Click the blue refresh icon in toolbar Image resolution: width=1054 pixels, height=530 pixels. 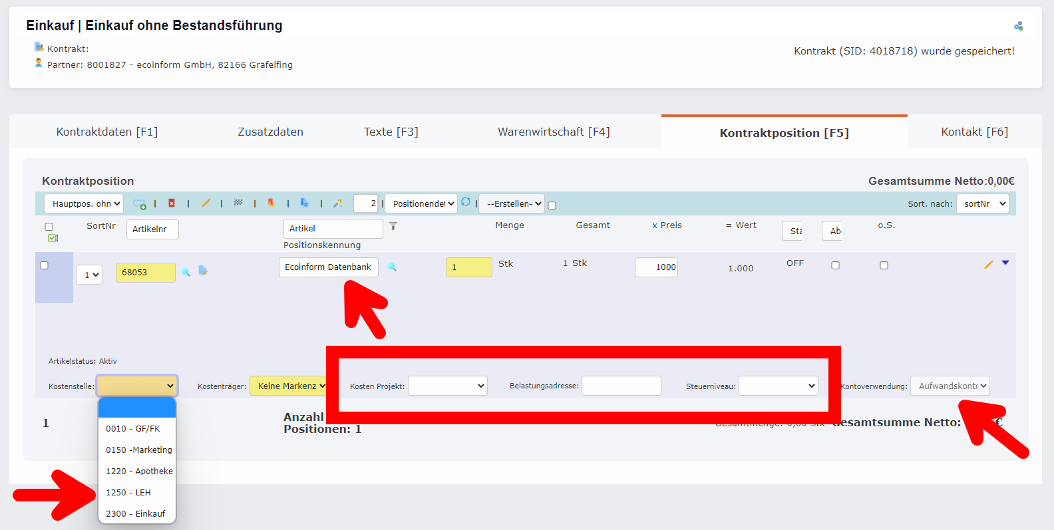pyautogui.click(x=466, y=201)
